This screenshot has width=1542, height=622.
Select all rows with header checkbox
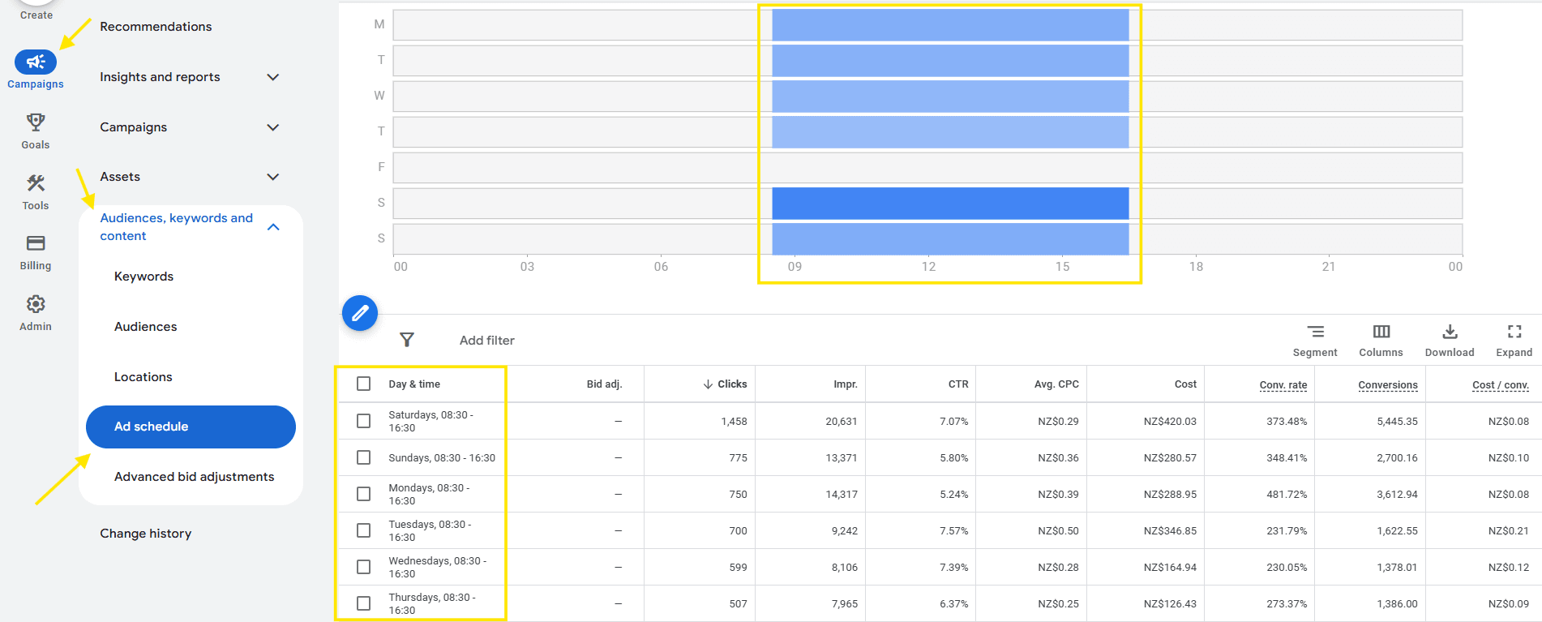(364, 384)
